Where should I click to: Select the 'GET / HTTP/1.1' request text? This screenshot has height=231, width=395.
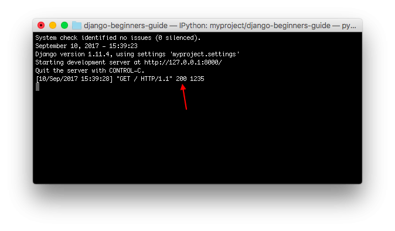click(x=144, y=79)
